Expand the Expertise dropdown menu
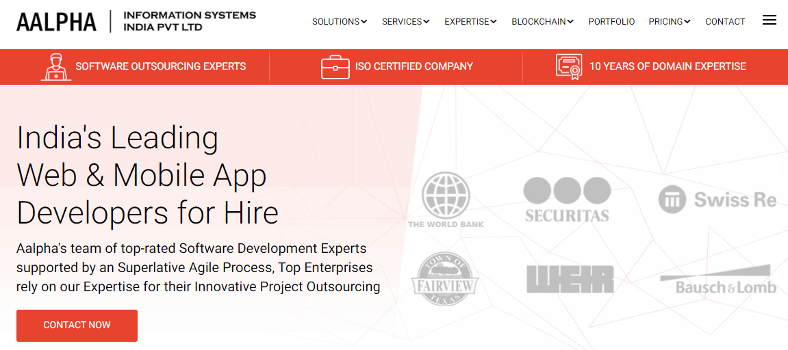Image resolution: width=788 pixels, height=350 pixels. click(x=471, y=22)
